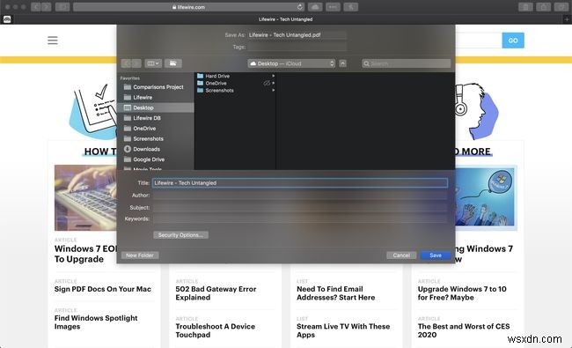Screen dimensions: 572x348
Task: Go forward in the save dialog browser
Action: coord(136,63)
